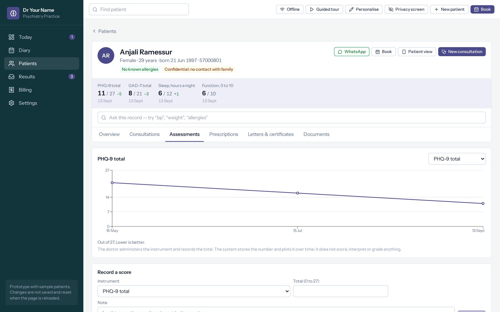
Task: Click the 16 May point on the PHQ-9 chart
Action: 112,183
